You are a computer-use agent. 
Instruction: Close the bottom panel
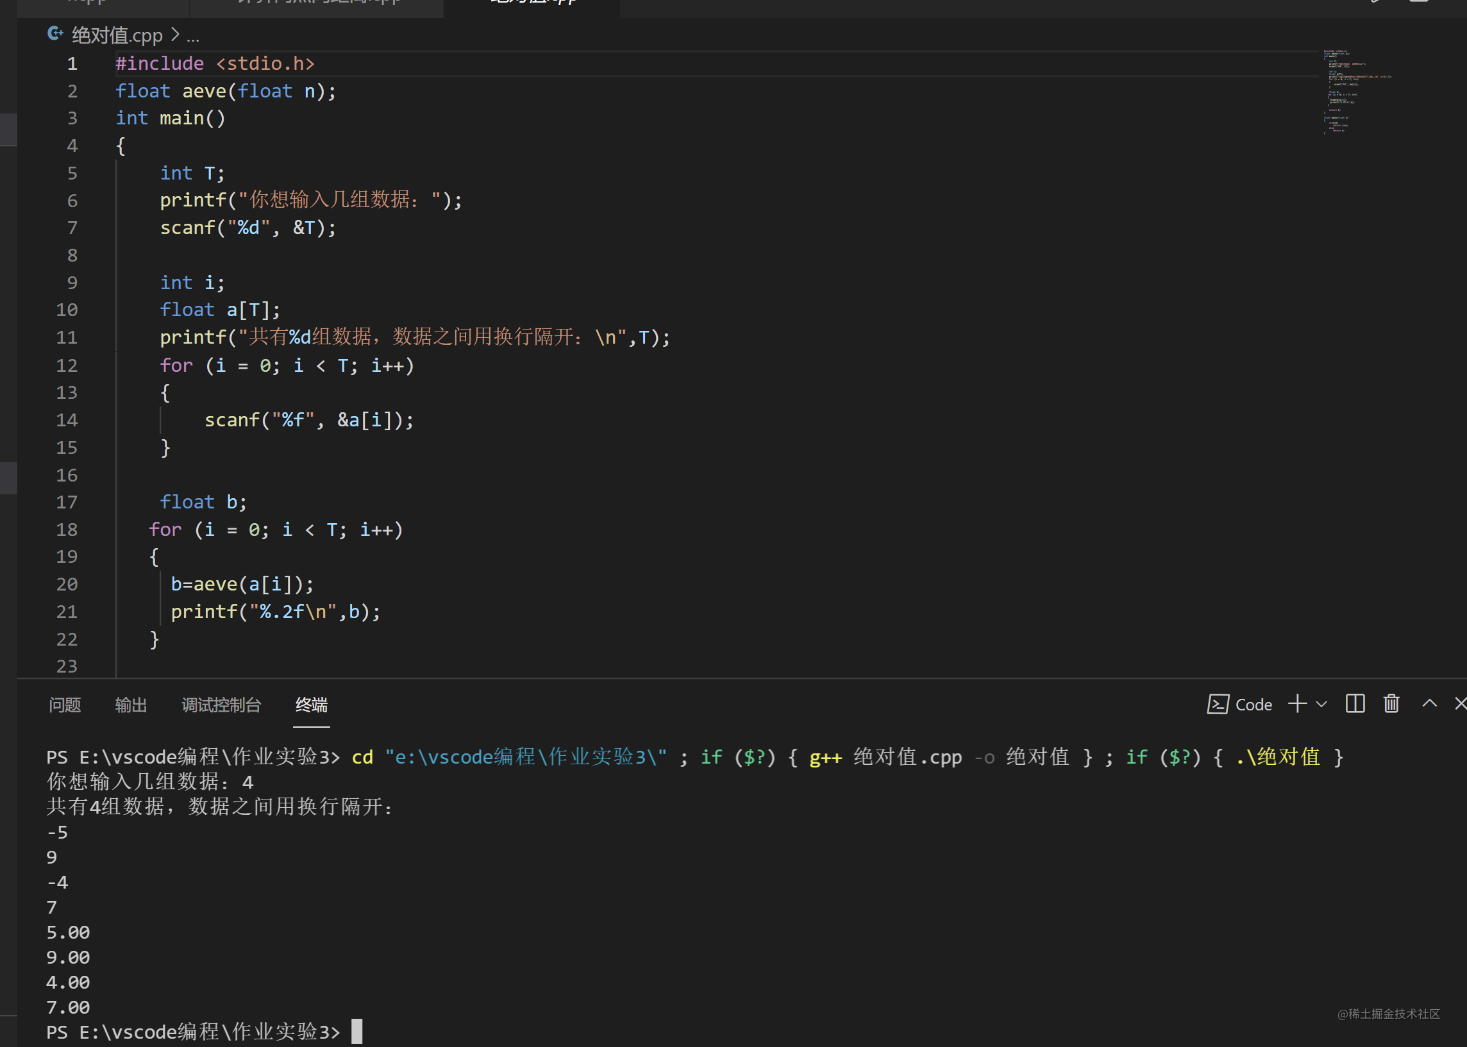pos(1460,703)
